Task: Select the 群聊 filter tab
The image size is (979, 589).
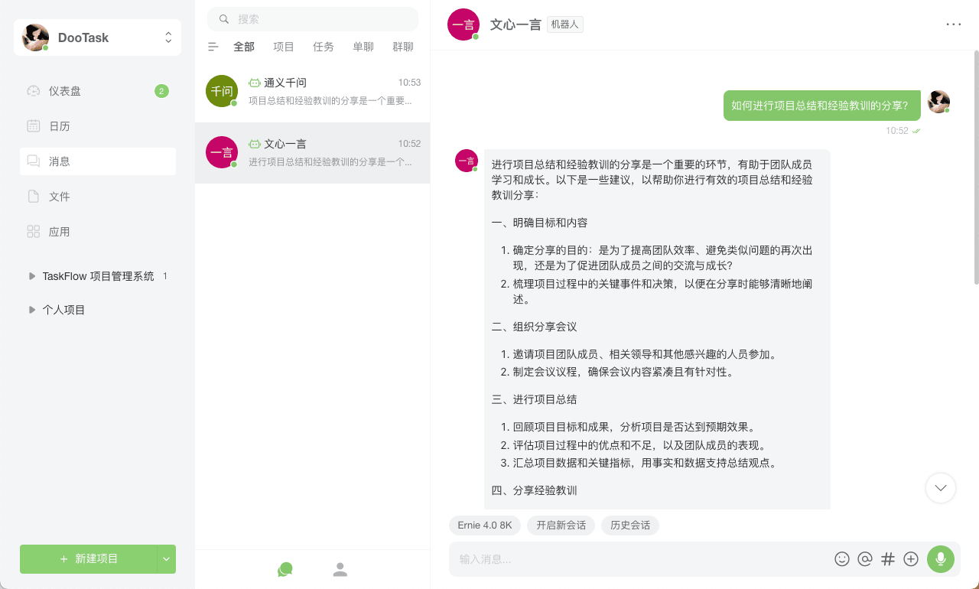Action: [403, 47]
